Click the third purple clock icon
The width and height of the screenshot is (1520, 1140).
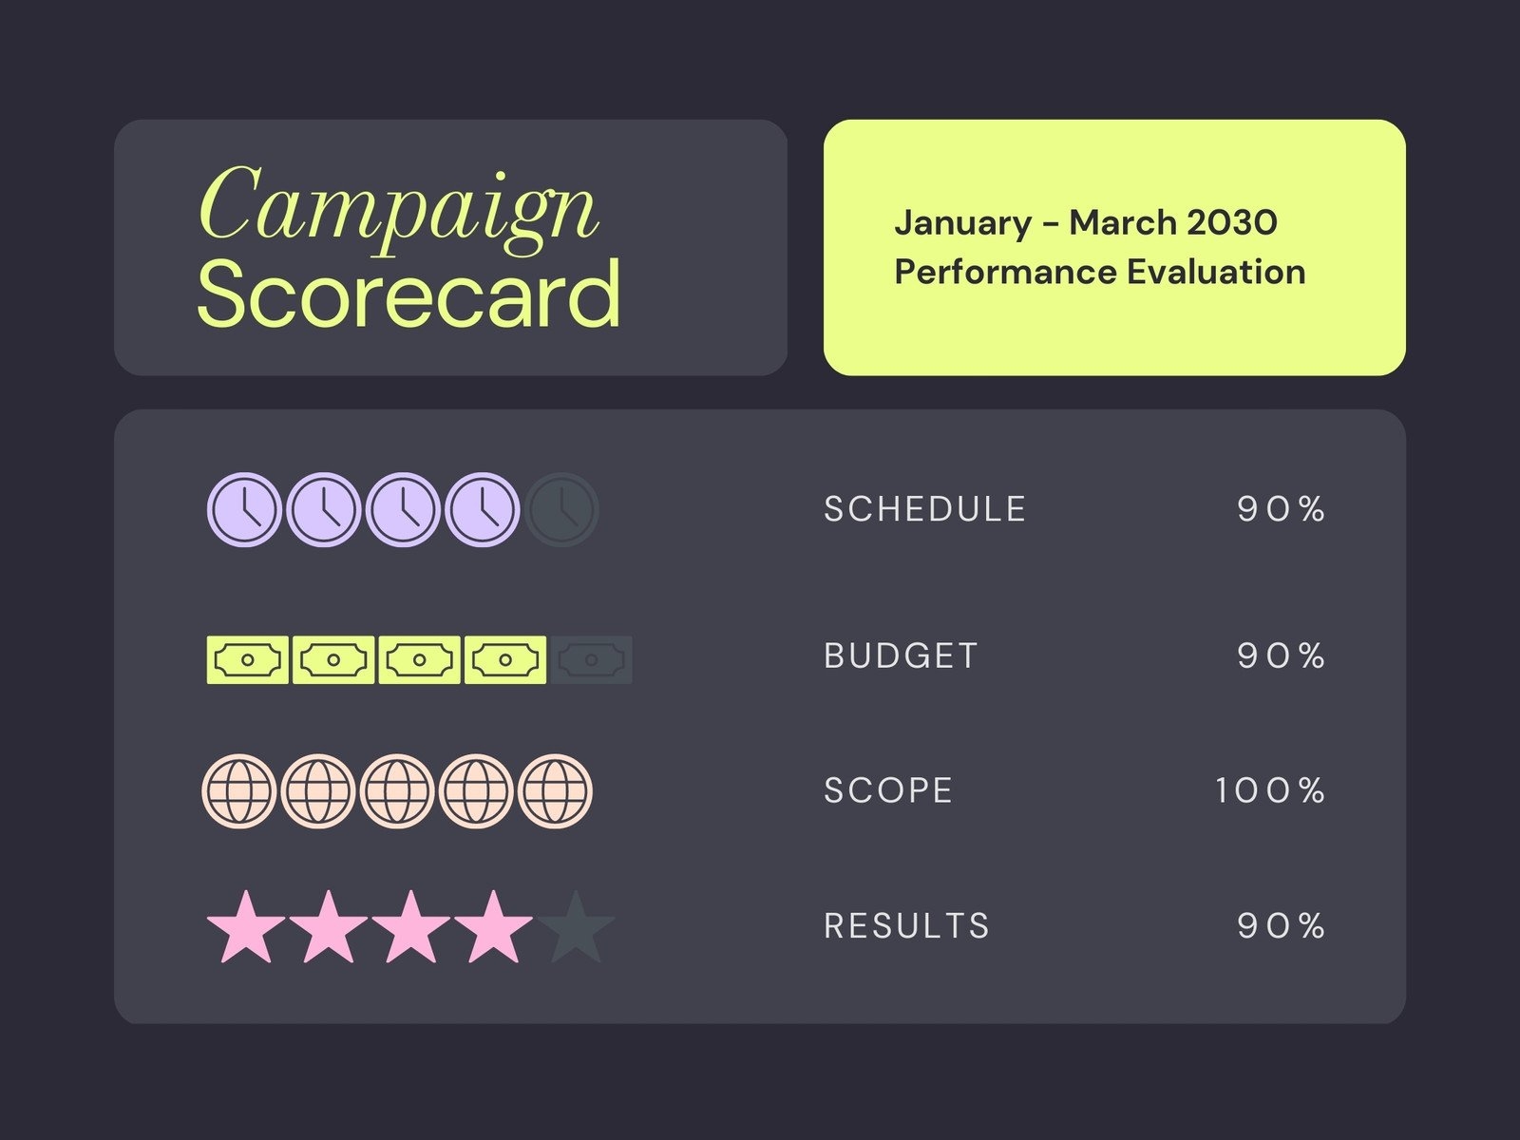[x=404, y=509]
